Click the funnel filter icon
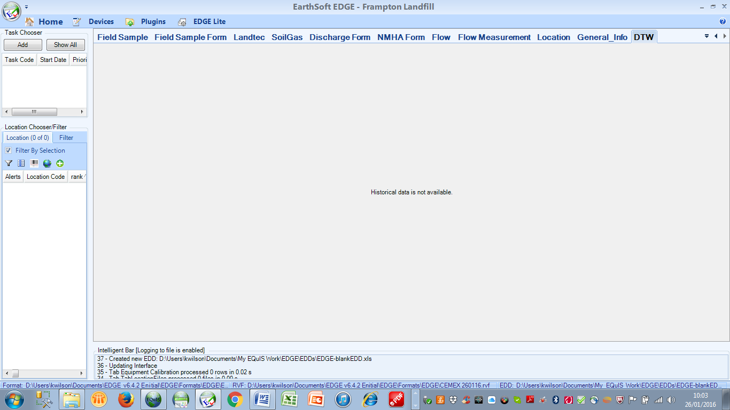Viewport: 730px width, 410px height. tap(9, 163)
